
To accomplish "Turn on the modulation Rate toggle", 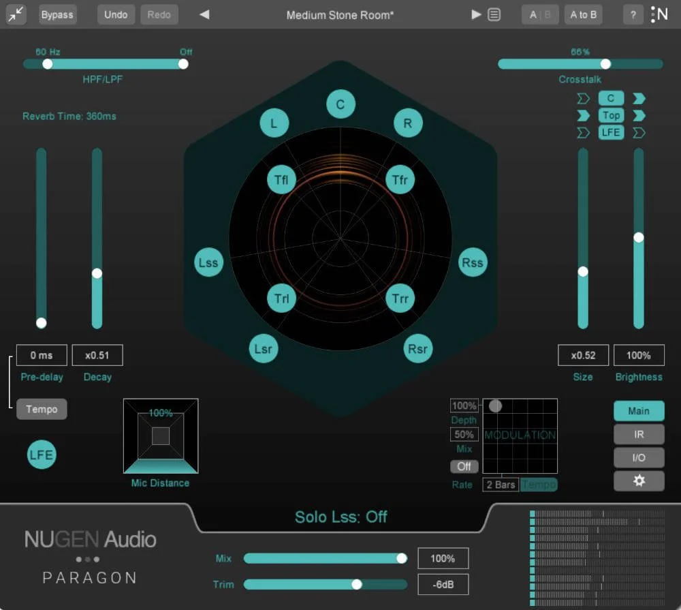I will click(x=464, y=466).
